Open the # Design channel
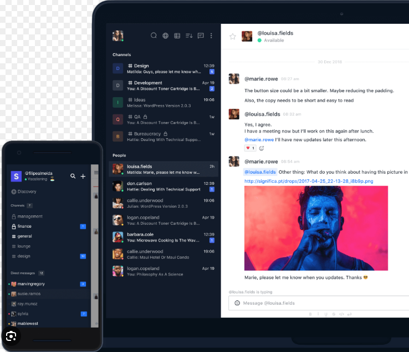The image size is (409, 352). click(163, 68)
